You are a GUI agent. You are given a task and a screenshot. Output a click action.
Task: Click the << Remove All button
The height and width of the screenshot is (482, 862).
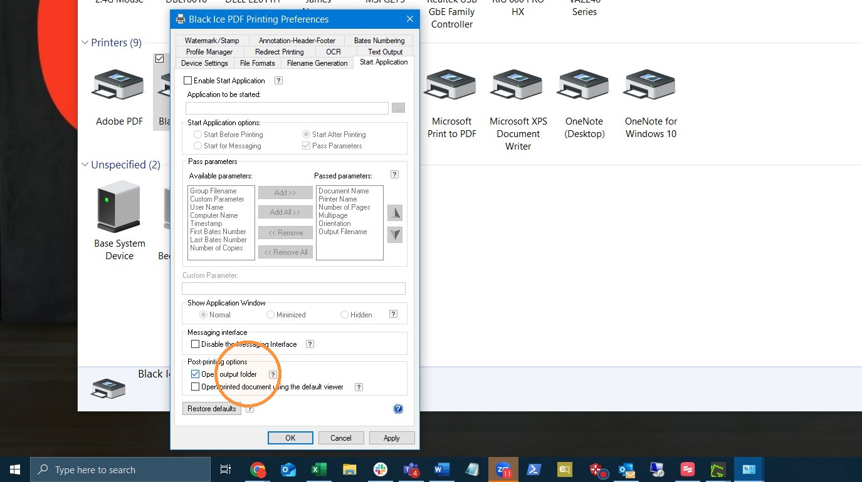pyautogui.click(x=285, y=252)
